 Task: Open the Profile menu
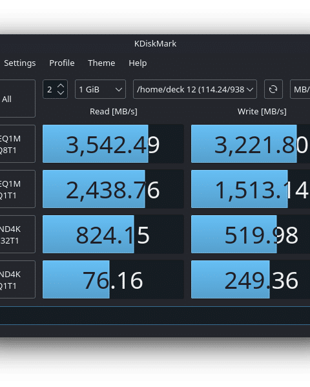point(62,63)
